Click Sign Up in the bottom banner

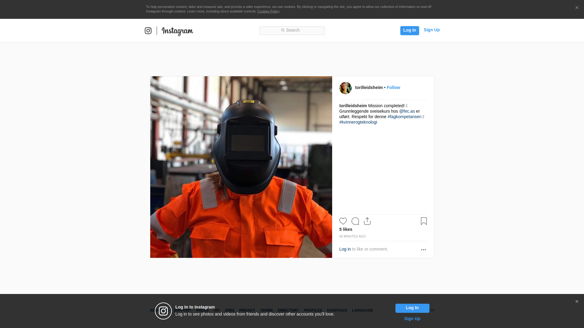click(412, 319)
